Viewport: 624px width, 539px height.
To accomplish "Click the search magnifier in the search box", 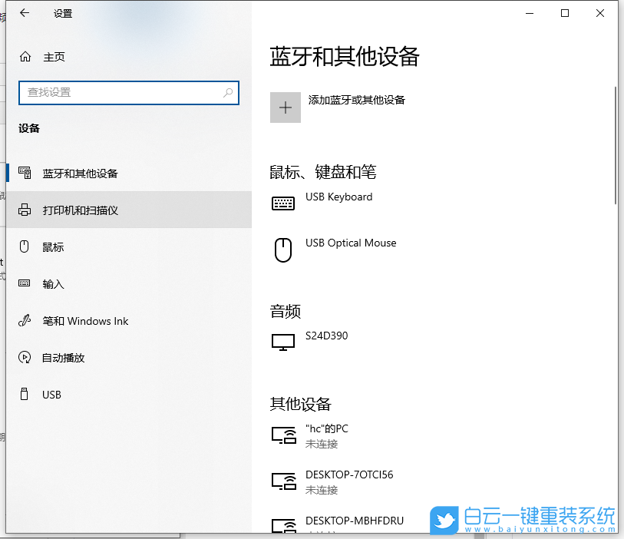I will coord(227,92).
